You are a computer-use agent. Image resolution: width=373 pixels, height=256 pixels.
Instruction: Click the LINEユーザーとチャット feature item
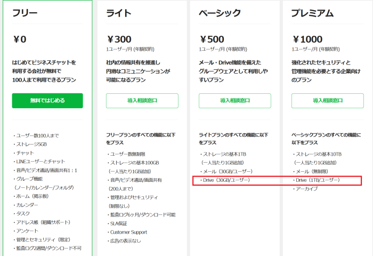pyautogui.click(x=39, y=162)
